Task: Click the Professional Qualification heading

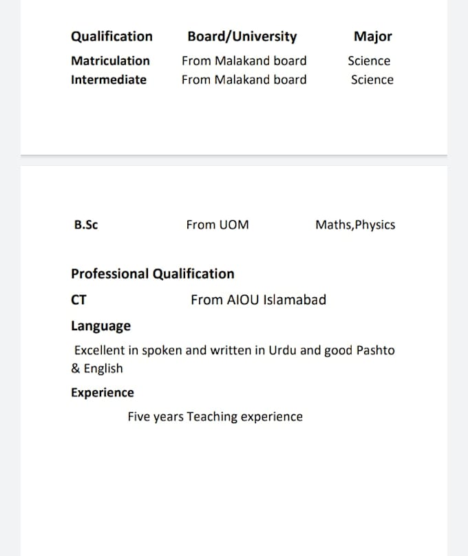Action: pos(153,274)
